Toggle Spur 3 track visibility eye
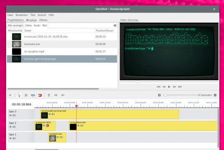 coord(10,115)
